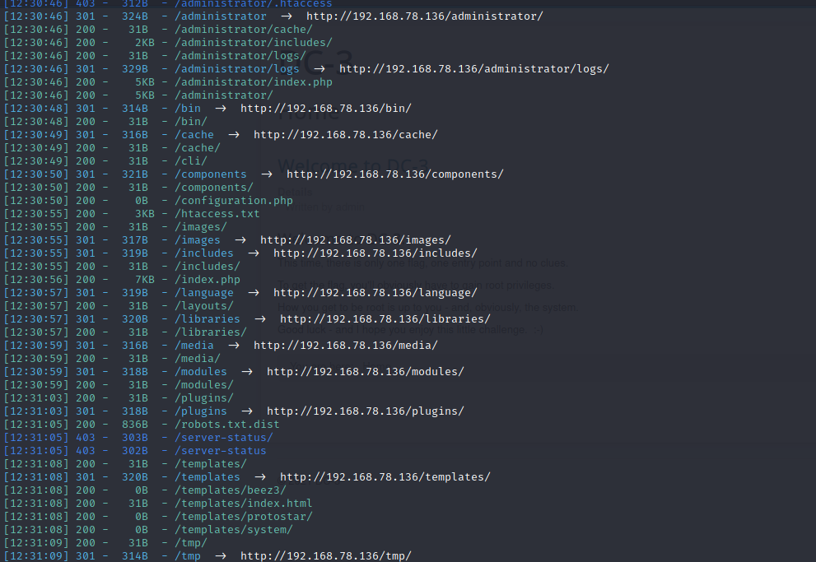Open http://192.168.78.136/administrator/logs/ redirect URL
Screen dimensions: 816x562
pos(474,69)
